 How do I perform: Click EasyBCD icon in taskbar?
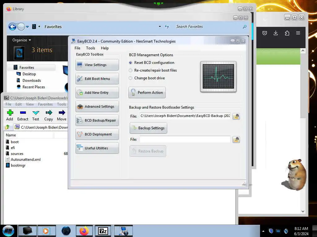tap(124, 231)
